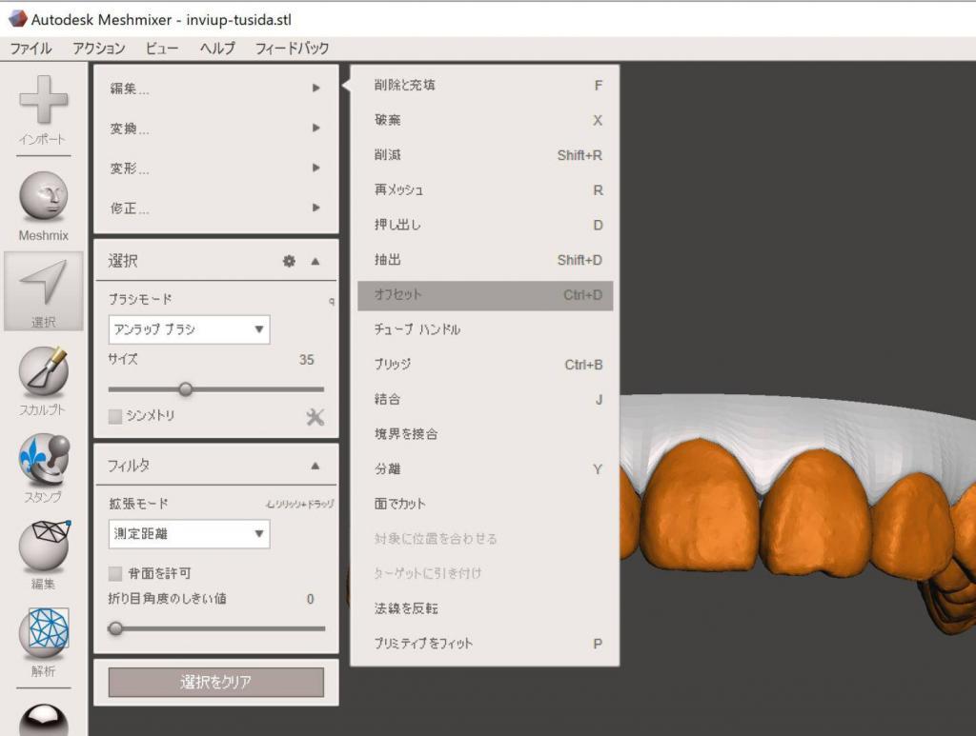Open the ファイル menu
The image size is (976, 736).
click(30, 49)
